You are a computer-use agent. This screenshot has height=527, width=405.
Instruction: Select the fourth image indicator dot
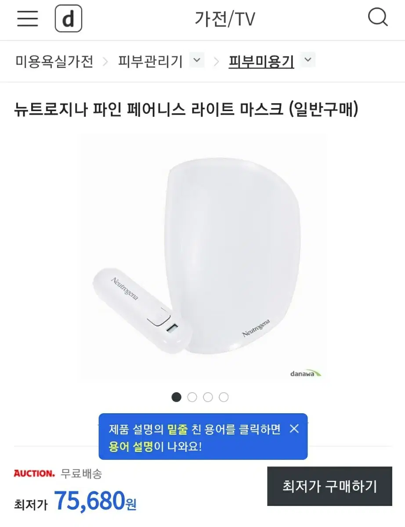(224, 397)
